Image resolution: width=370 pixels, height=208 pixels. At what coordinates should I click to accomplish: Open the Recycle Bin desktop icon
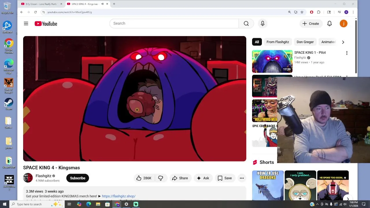(x=7, y=8)
